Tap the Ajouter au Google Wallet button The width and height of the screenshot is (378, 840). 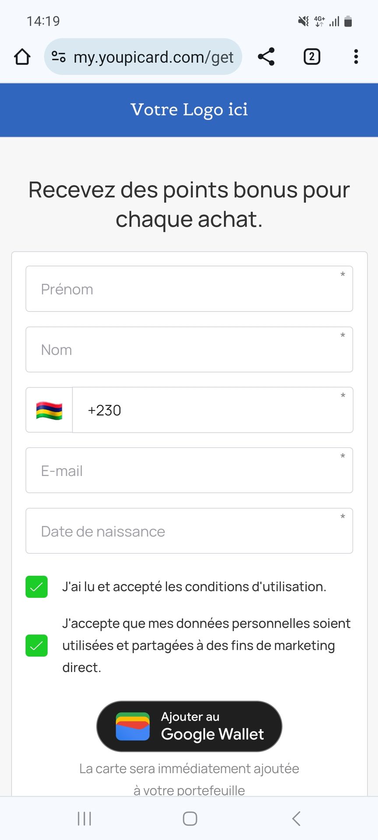[x=189, y=726]
